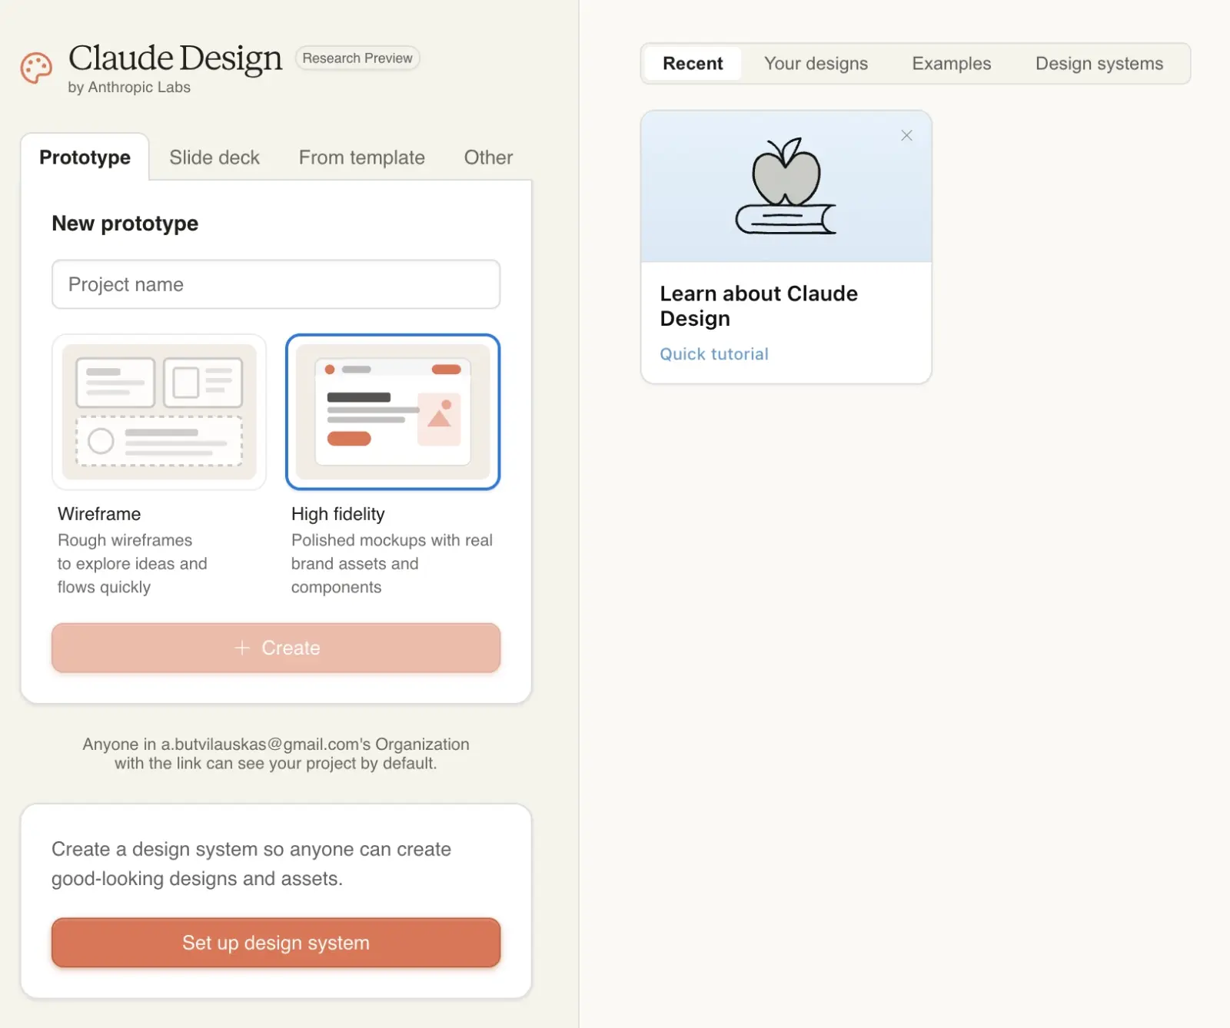Viewport: 1230px width, 1028px height.
Task: Click Set up design system button
Action: [275, 943]
